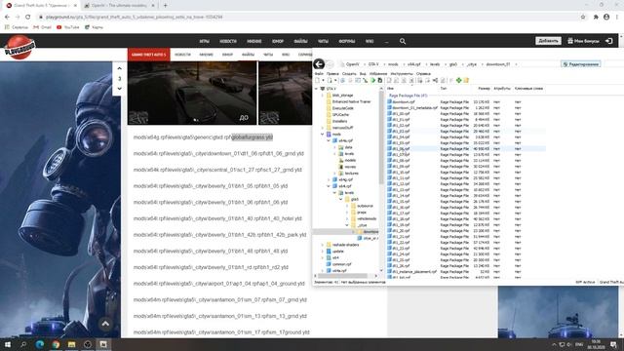Screen dimensions: 624x351
Task: Click the Playground logo
Action: pos(19,47)
